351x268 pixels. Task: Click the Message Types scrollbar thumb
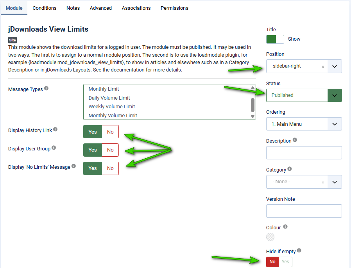click(x=253, y=105)
